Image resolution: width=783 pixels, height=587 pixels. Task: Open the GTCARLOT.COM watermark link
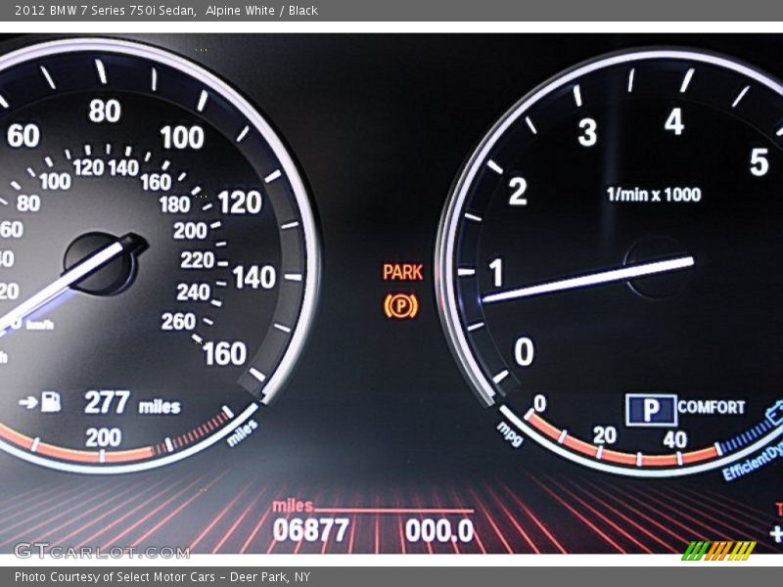[x=101, y=551]
